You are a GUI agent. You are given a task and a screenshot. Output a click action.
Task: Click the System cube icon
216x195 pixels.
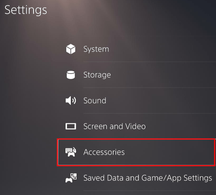click(71, 49)
